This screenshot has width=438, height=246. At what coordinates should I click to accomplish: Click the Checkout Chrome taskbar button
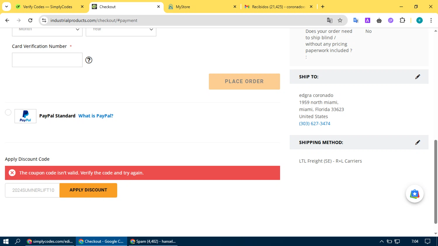(x=102, y=241)
